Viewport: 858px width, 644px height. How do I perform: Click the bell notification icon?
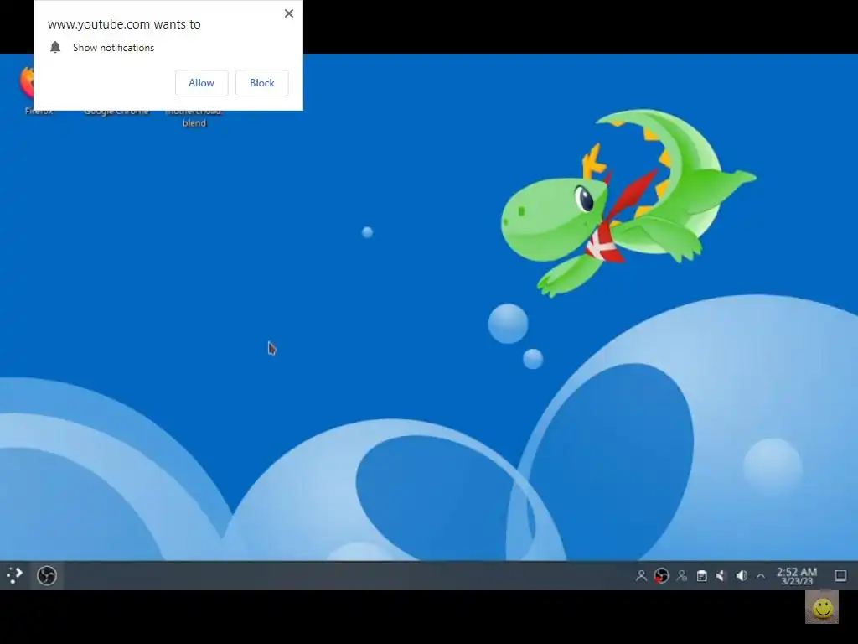click(x=55, y=47)
